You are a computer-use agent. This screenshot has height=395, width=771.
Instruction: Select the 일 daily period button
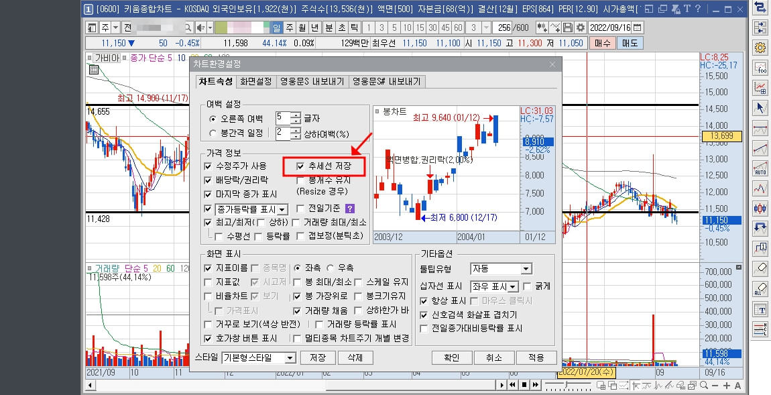277,27
